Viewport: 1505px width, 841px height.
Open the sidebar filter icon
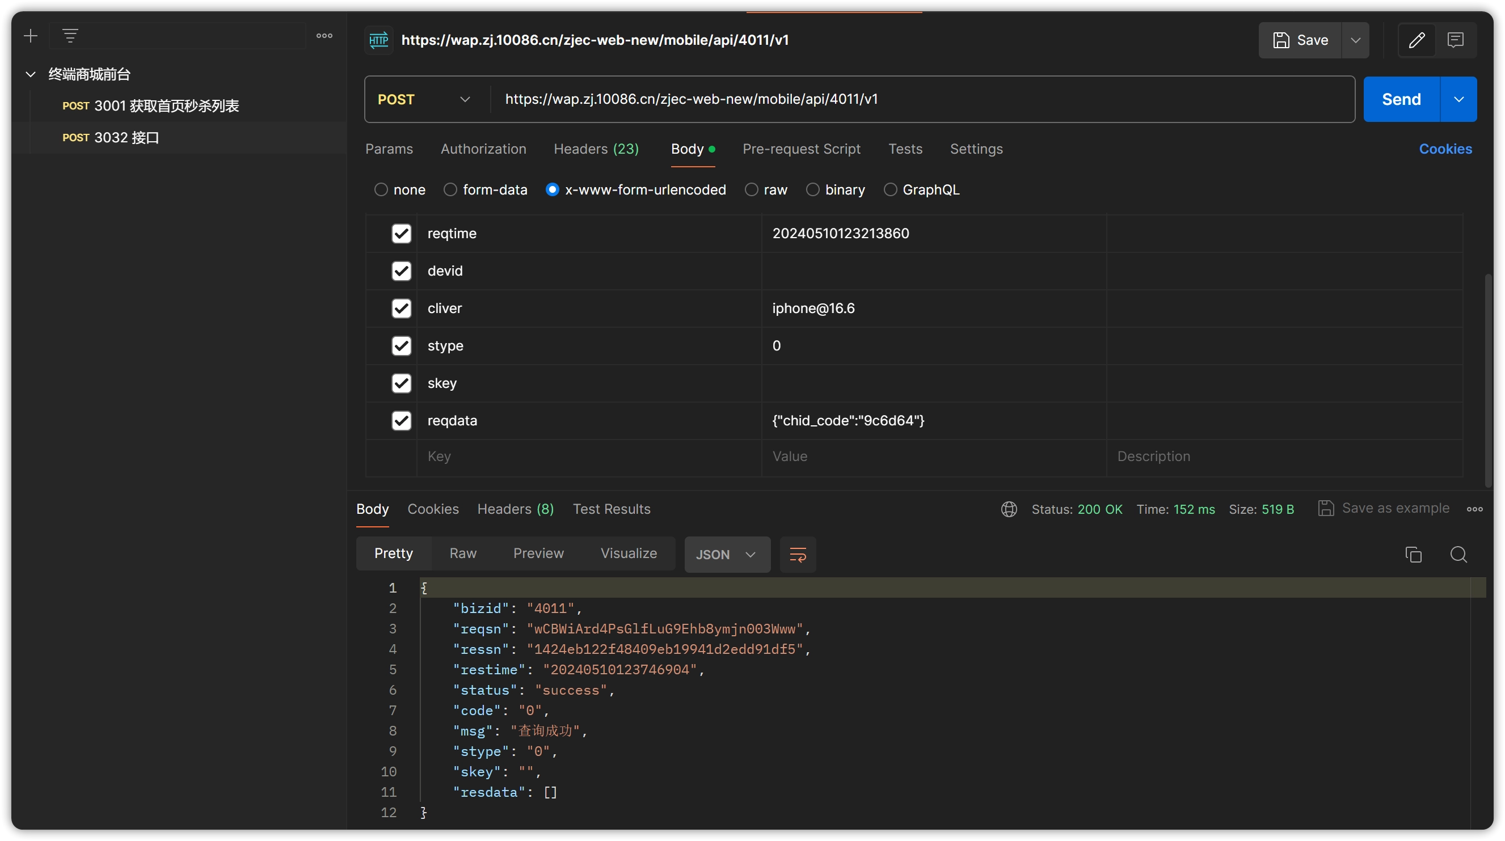(x=70, y=36)
